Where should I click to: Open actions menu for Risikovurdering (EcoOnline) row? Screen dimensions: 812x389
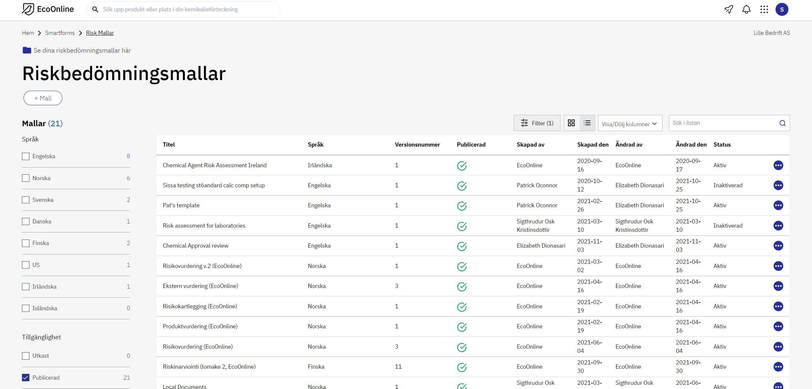[778, 347]
